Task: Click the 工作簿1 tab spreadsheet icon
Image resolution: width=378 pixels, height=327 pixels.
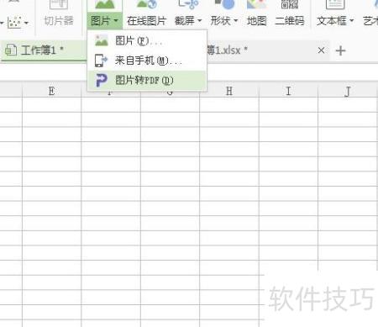Action: pos(11,50)
